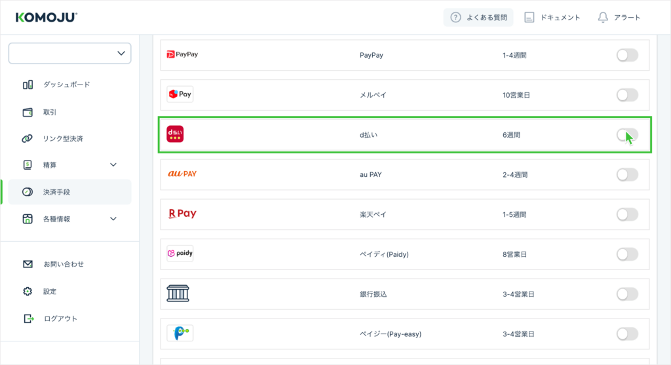Click the au PAY name text

(x=371, y=174)
